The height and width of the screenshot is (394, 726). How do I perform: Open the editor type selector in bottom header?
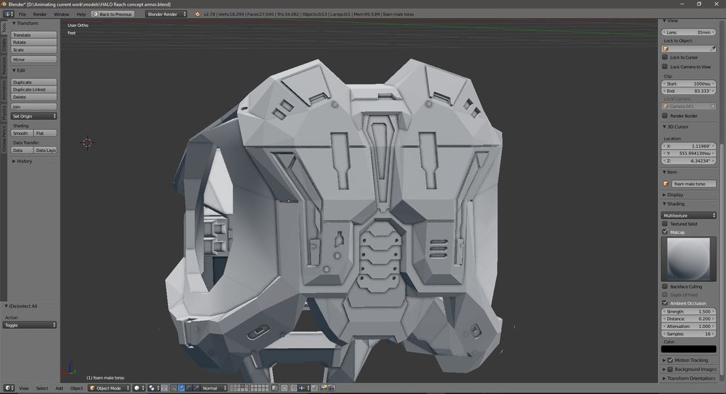tap(8, 388)
